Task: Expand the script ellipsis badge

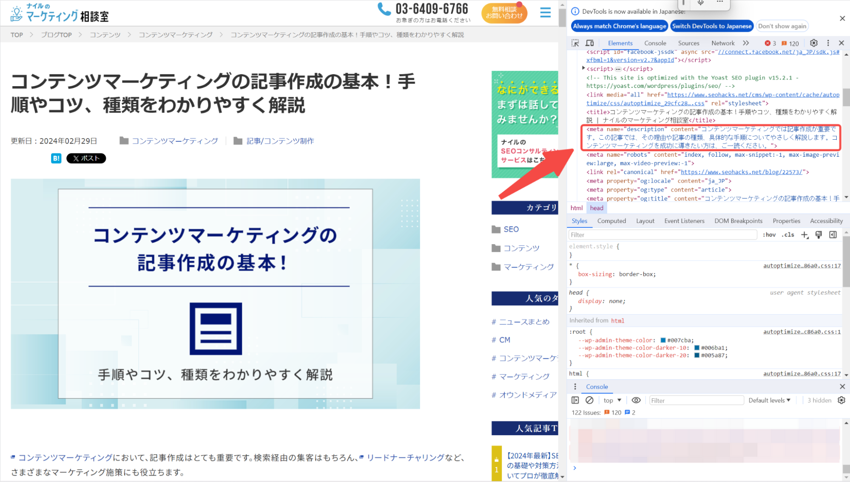Action: pyautogui.click(x=618, y=69)
